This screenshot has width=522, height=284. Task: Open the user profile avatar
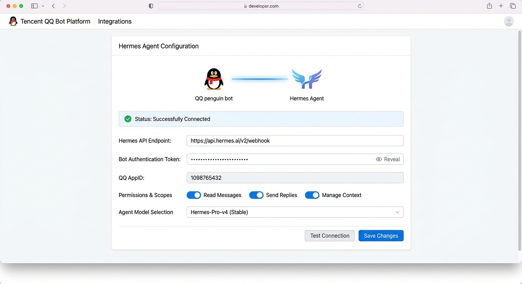point(509,21)
